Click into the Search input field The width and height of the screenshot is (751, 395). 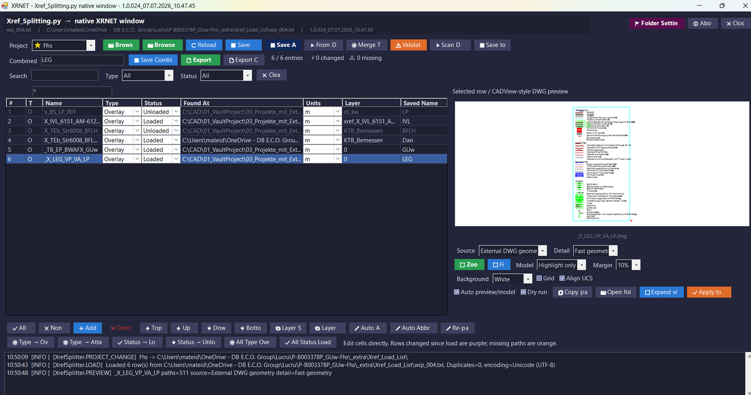65,75
